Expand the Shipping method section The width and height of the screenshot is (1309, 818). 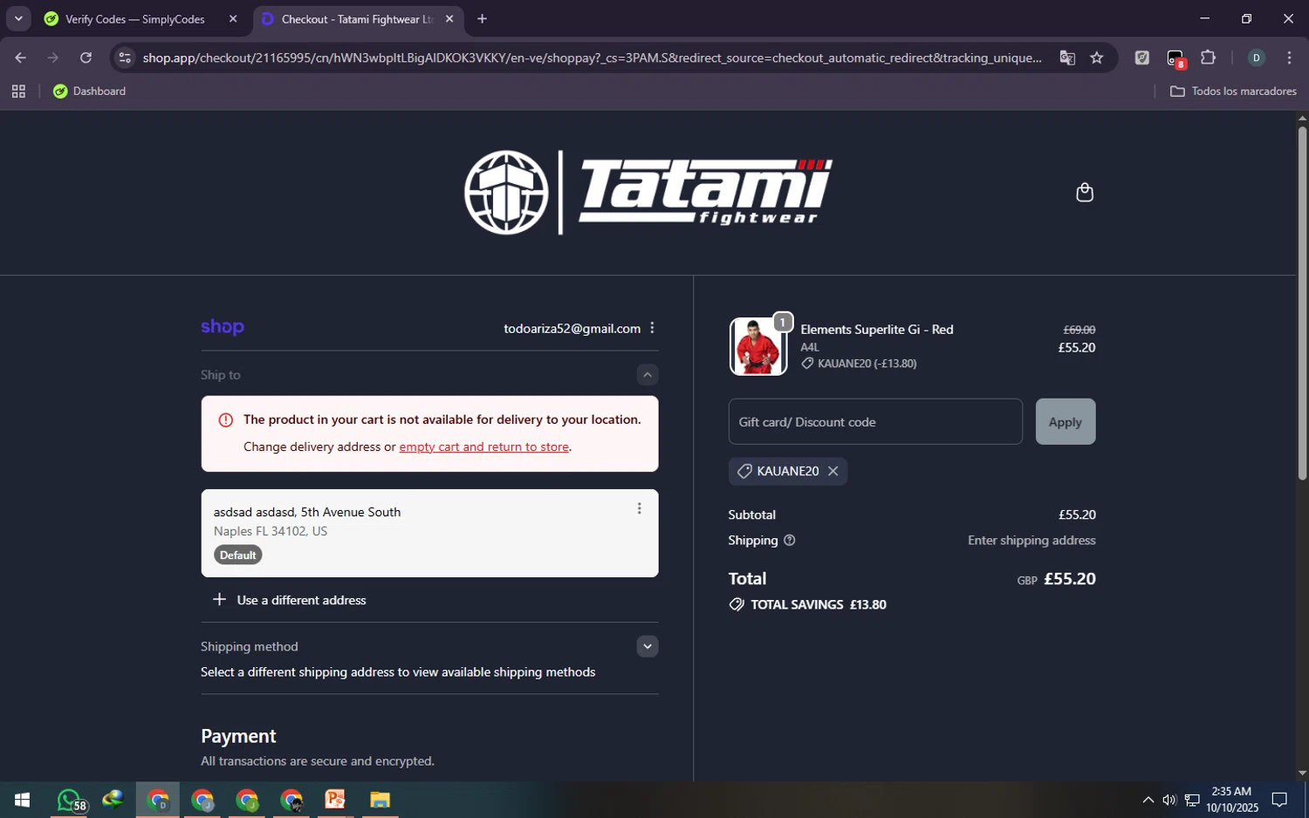coord(647,646)
